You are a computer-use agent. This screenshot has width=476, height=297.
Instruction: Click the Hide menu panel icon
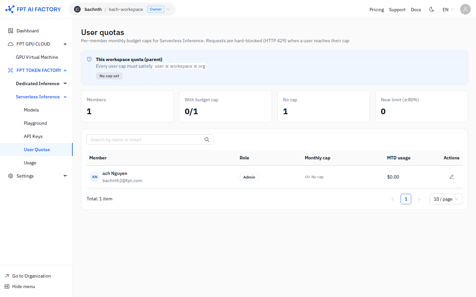[7, 286]
